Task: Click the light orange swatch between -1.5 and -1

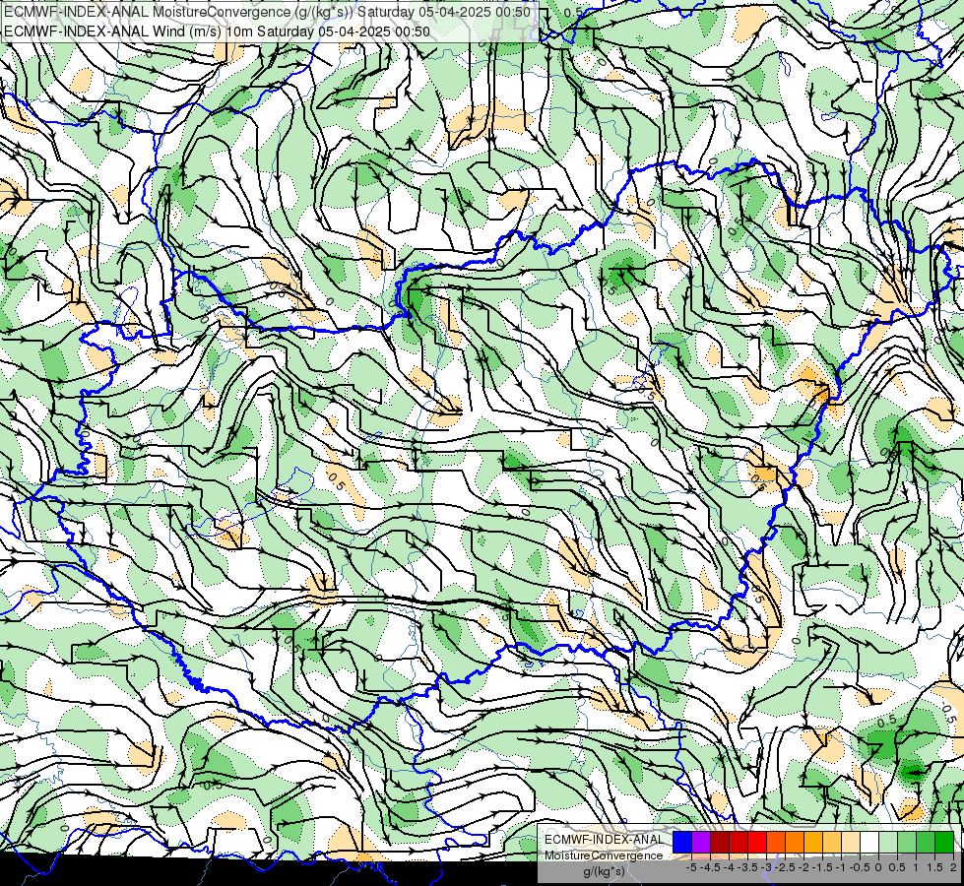Action: 832,843
